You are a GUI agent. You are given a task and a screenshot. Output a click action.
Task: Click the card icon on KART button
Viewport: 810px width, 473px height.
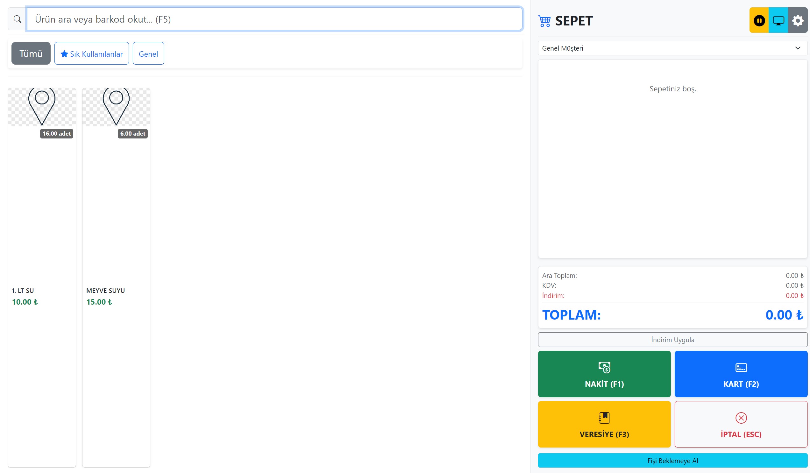tap(741, 367)
